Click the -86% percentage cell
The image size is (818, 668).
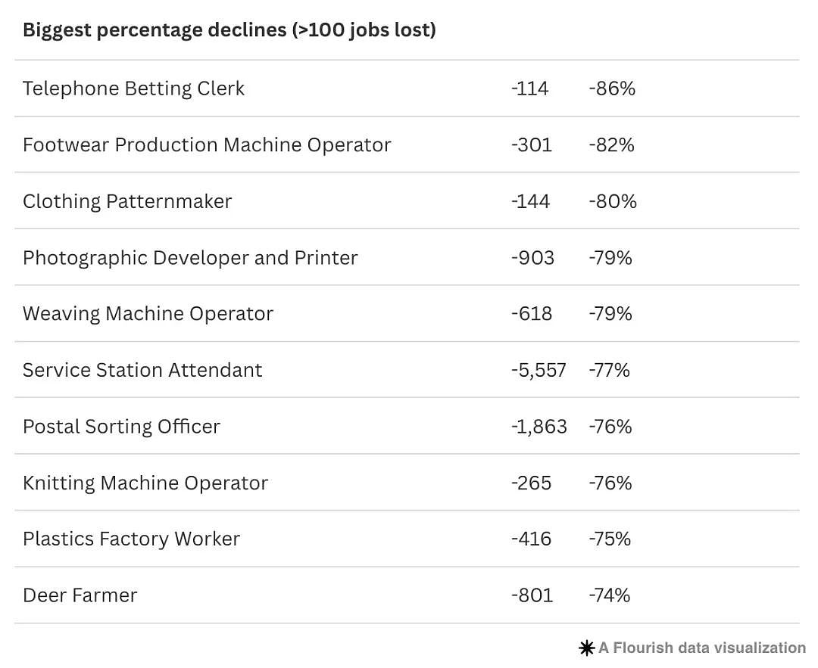click(613, 89)
